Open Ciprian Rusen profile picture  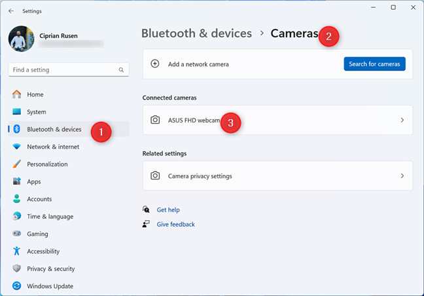22,39
